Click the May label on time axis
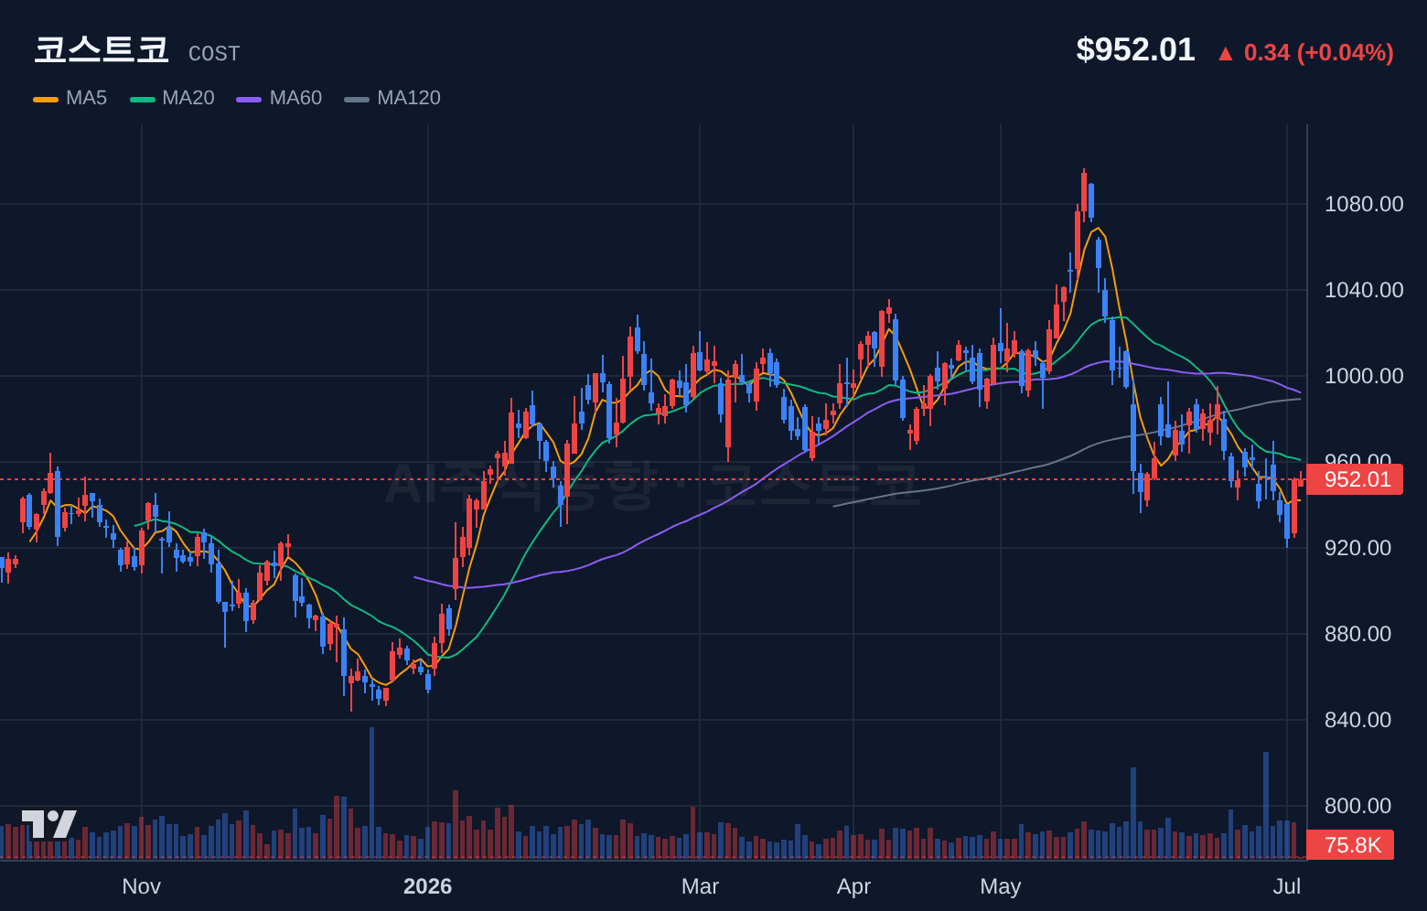 click(1000, 886)
